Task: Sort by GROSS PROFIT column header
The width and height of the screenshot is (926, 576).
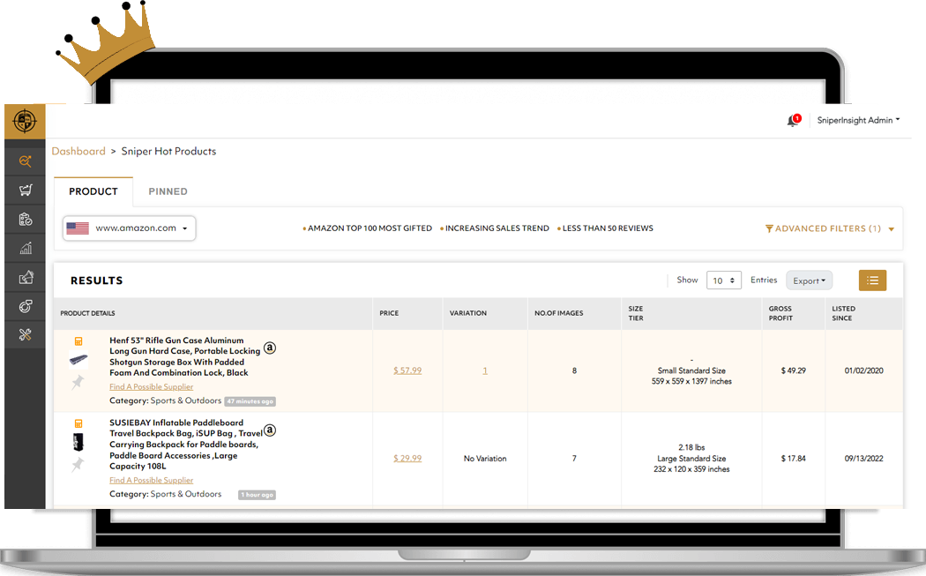Action: [780, 313]
